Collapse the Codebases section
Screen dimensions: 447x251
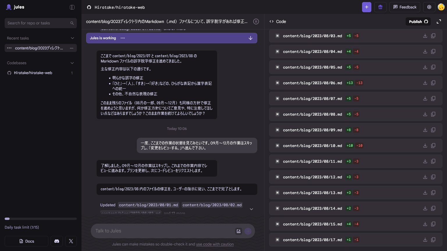click(72, 63)
